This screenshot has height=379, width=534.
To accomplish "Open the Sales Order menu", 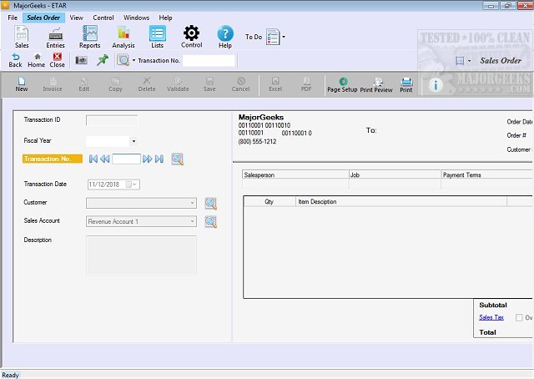I will [x=43, y=18].
